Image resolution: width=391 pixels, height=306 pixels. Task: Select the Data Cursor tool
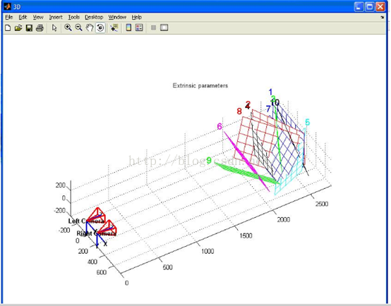[114, 27]
